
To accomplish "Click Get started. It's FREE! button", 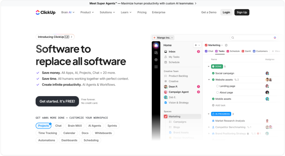I will pyautogui.click(x=57, y=101).
